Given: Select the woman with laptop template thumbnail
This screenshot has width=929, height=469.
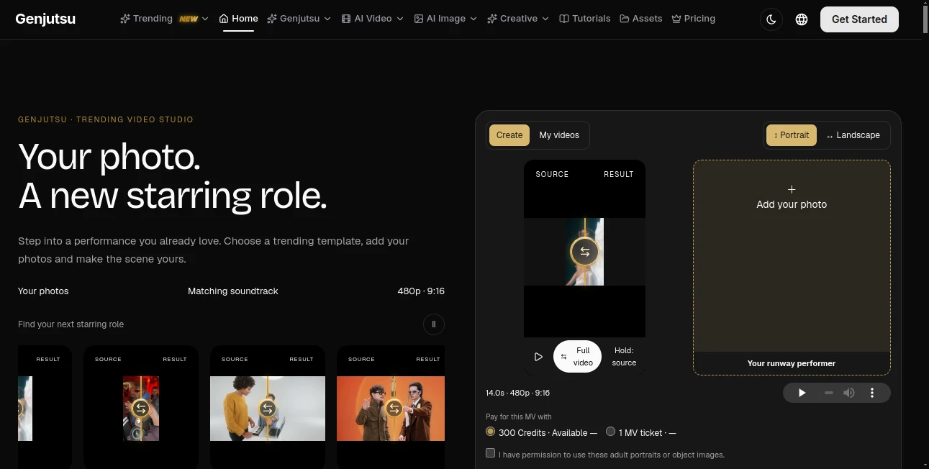Looking at the screenshot, I should click(268, 409).
